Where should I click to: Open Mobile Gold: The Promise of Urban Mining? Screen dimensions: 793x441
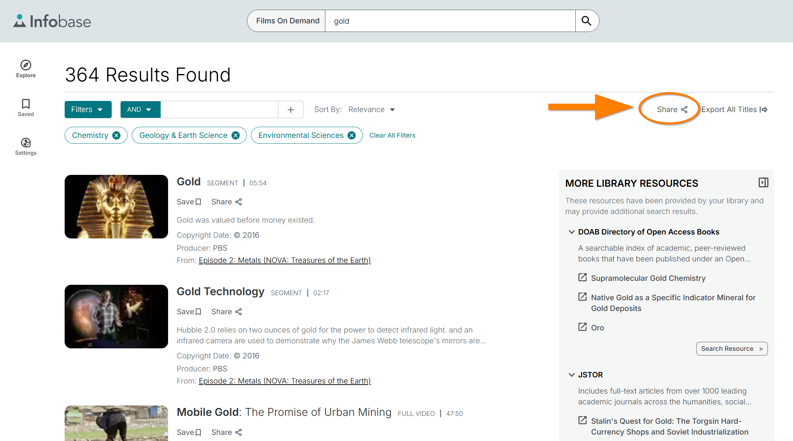[x=284, y=412]
